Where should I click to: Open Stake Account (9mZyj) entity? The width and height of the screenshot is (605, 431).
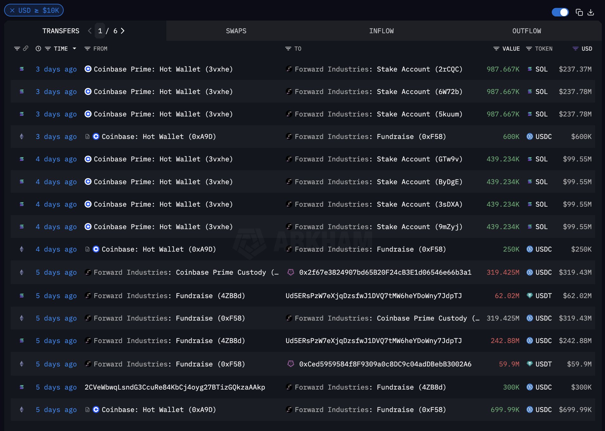[x=420, y=227]
